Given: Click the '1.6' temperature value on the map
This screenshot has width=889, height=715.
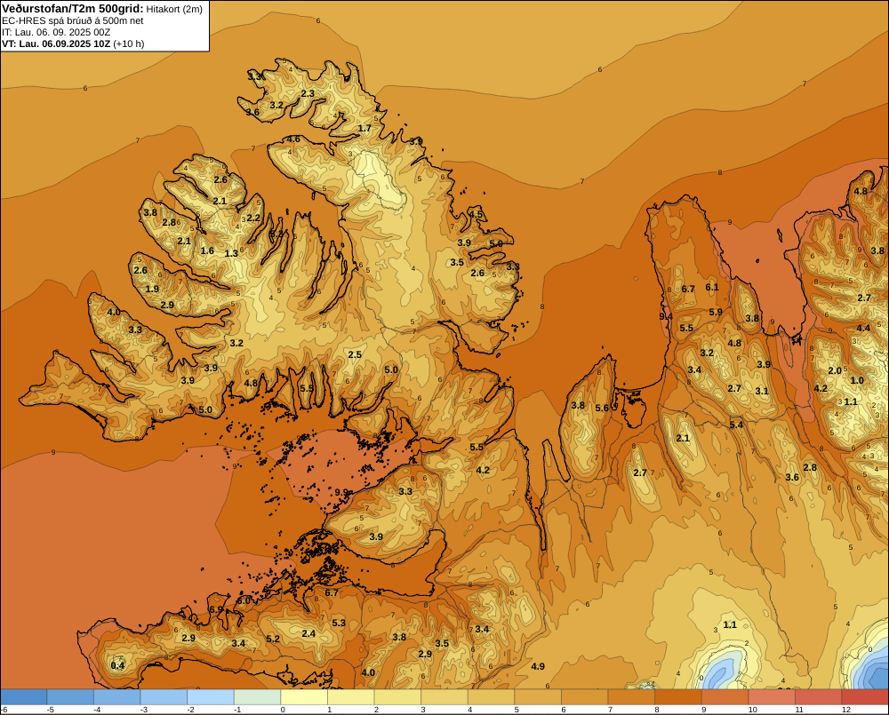Looking at the screenshot, I should click(207, 251).
